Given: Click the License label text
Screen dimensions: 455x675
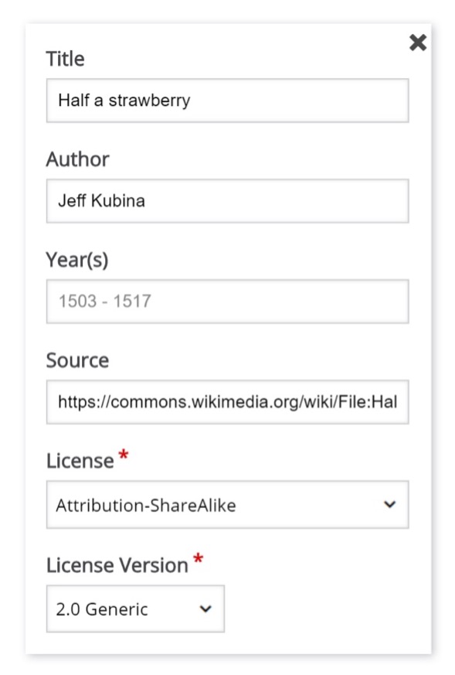Looking at the screenshot, I should point(80,461).
